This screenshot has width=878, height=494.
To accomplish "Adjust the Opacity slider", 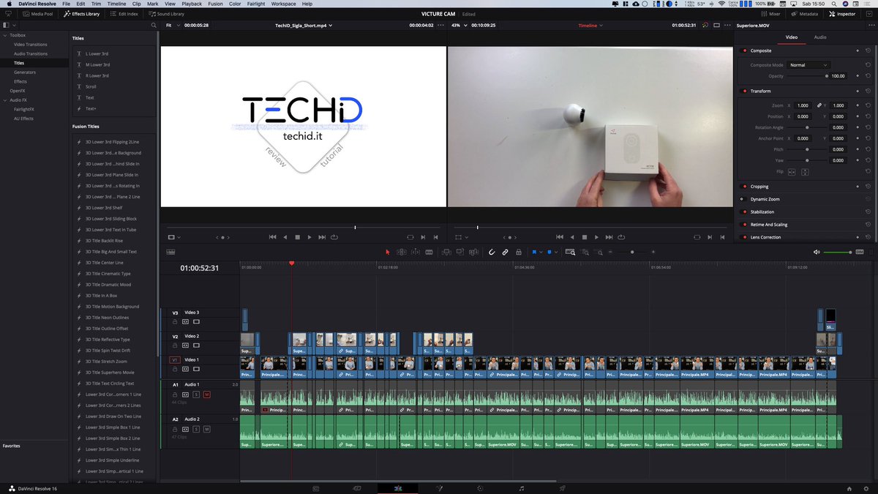I will click(x=808, y=76).
